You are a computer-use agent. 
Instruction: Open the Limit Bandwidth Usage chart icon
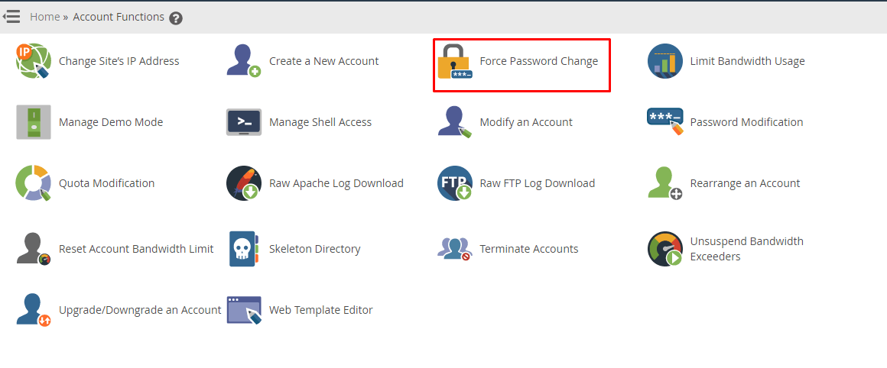pos(664,61)
